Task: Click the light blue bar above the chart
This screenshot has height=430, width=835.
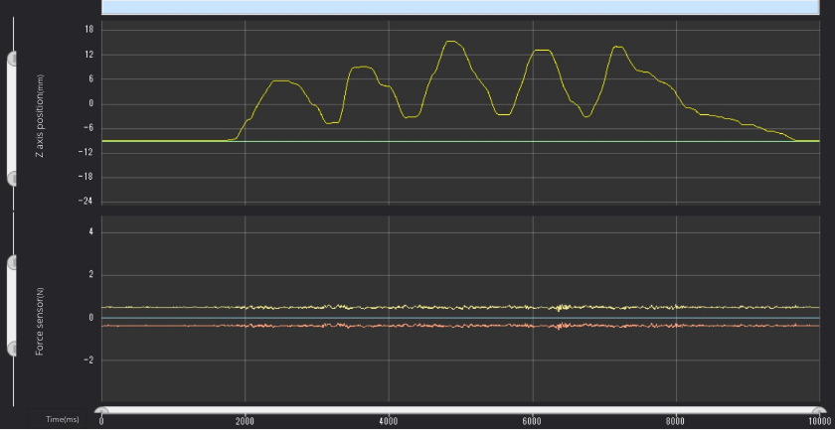Action: 459,7
